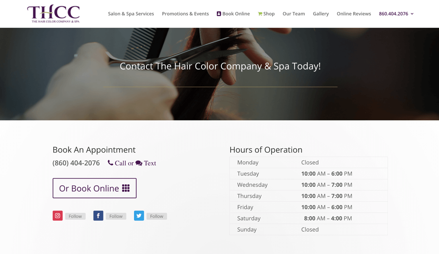This screenshot has height=254, width=439.
Task: Follow the salon on Facebook
Action: [116, 216]
